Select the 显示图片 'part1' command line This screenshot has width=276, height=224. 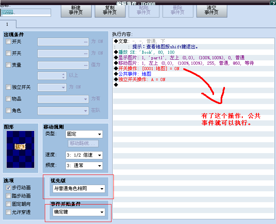click(193, 58)
